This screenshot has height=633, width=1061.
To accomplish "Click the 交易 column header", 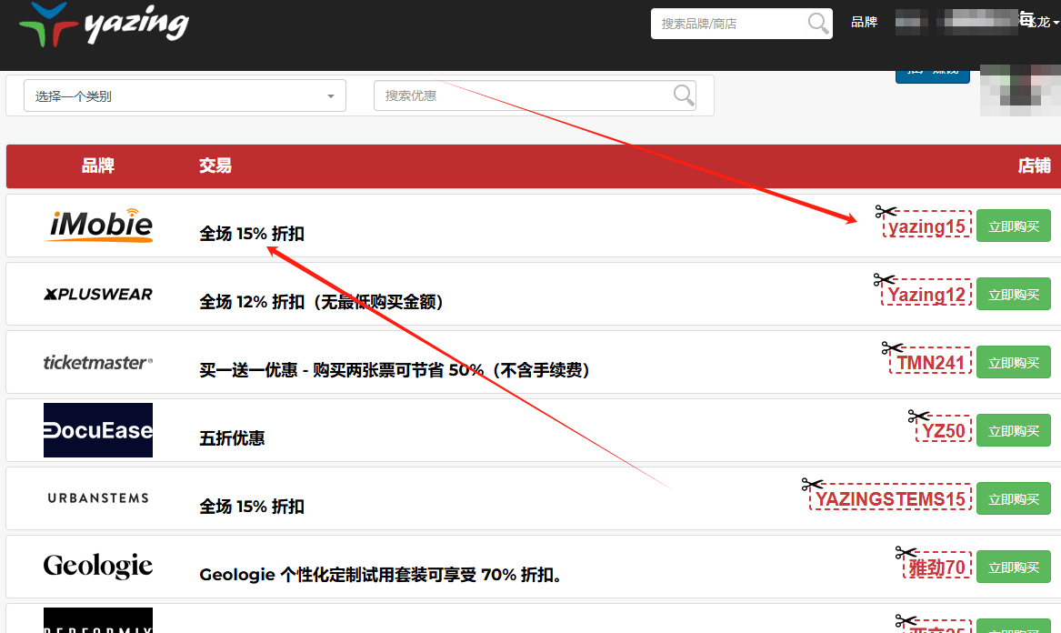I will [215, 166].
